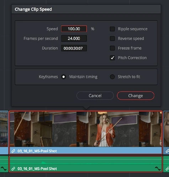Screen dimensions: 169x177
Task: Select the previous video clip on the left
Action: click(x=4, y=133)
